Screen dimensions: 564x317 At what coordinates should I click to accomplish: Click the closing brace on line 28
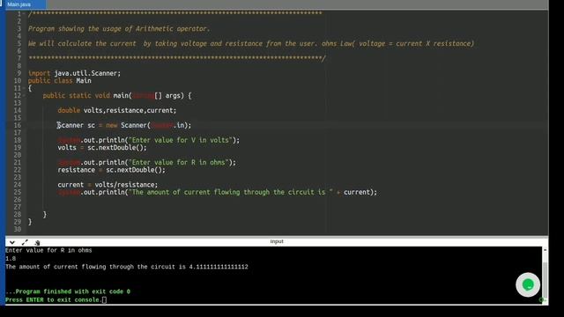[45, 215]
